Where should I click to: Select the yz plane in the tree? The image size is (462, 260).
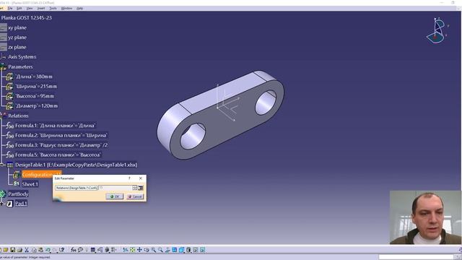tap(17, 38)
